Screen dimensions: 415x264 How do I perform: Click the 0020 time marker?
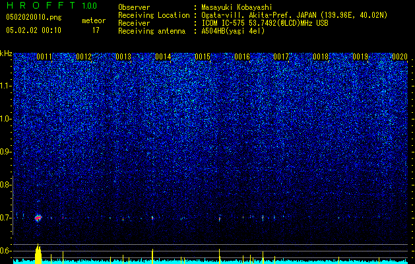tap(400, 57)
